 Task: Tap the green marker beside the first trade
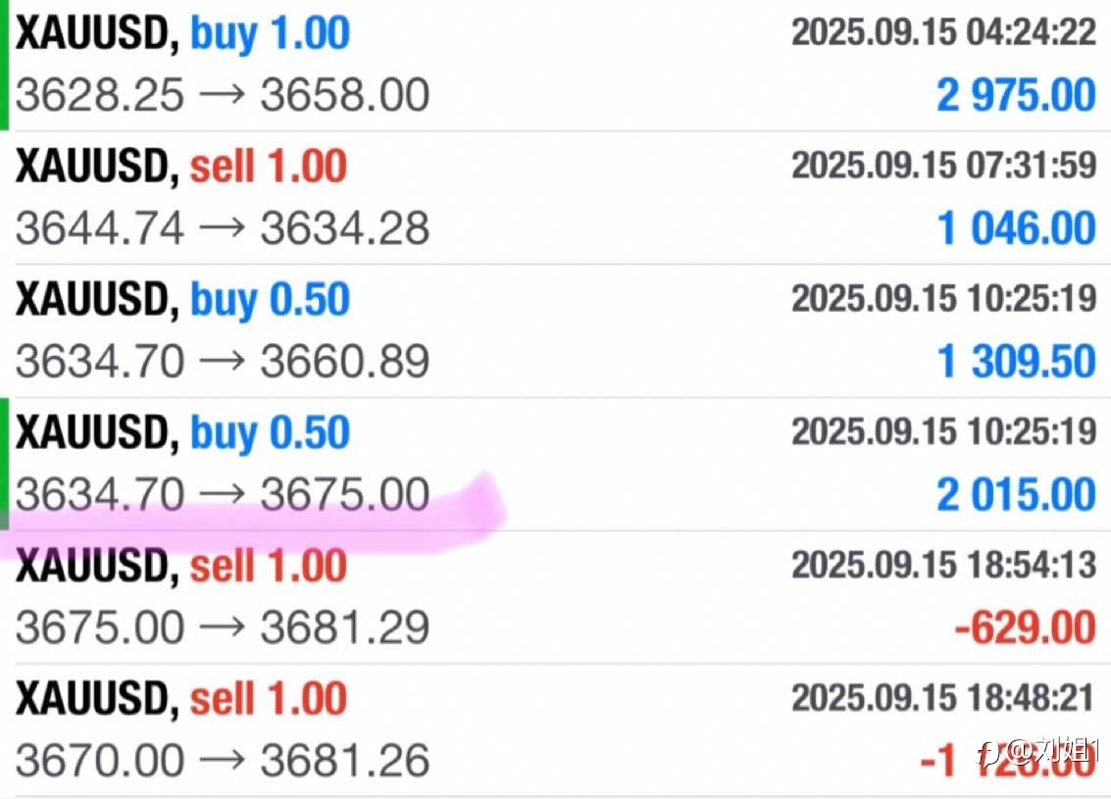pos(4,65)
